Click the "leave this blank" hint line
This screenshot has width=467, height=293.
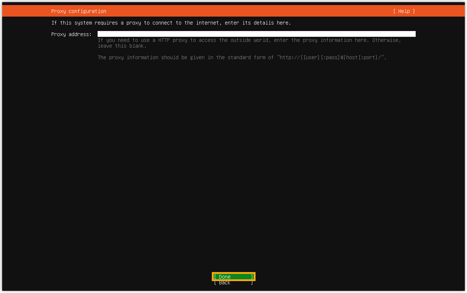[x=122, y=46]
